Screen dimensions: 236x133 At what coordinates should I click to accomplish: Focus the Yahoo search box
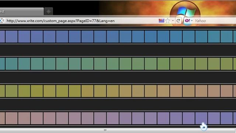pyautogui.click(x=215, y=21)
